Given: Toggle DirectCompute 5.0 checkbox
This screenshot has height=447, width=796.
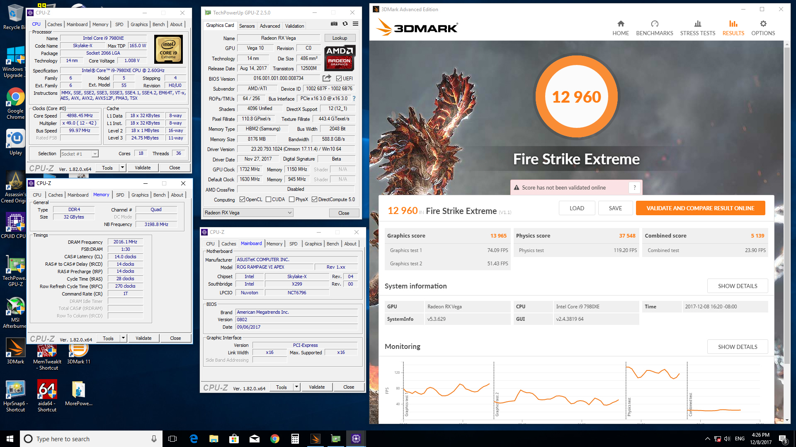Looking at the screenshot, I should click(x=315, y=199).
